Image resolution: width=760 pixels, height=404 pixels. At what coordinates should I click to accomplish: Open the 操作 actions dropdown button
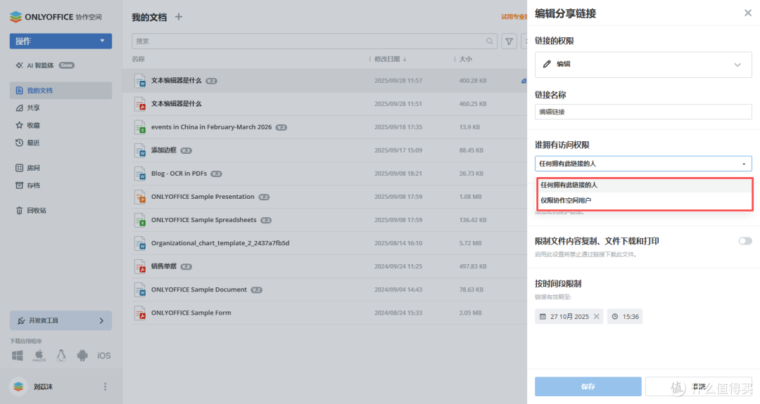click(61, 41)
